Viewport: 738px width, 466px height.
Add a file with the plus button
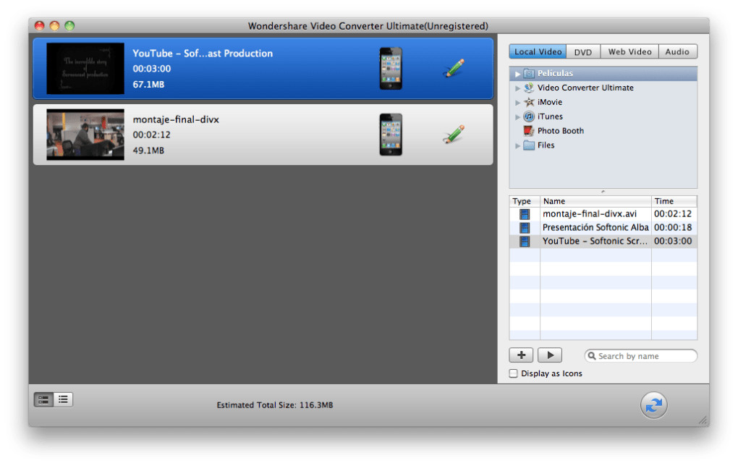pos(521,355)
